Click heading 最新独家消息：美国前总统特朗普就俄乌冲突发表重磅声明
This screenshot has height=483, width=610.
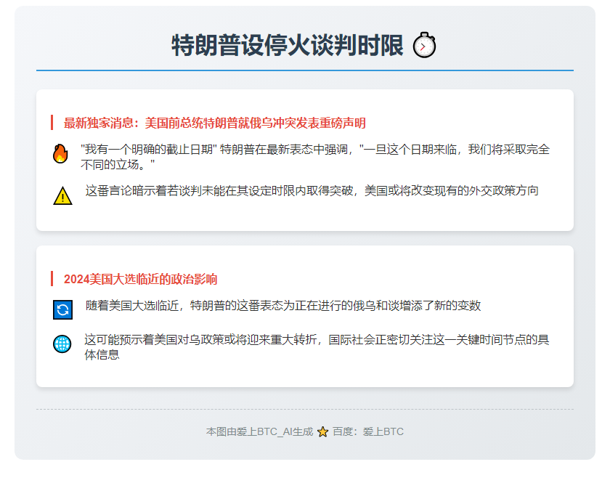click(215, 123)
